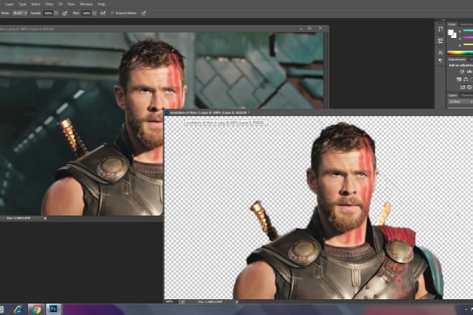The height and width of the screenshot is (315, 473).
Task: Open status info arrow in front document
Action: tap(236, 301)
